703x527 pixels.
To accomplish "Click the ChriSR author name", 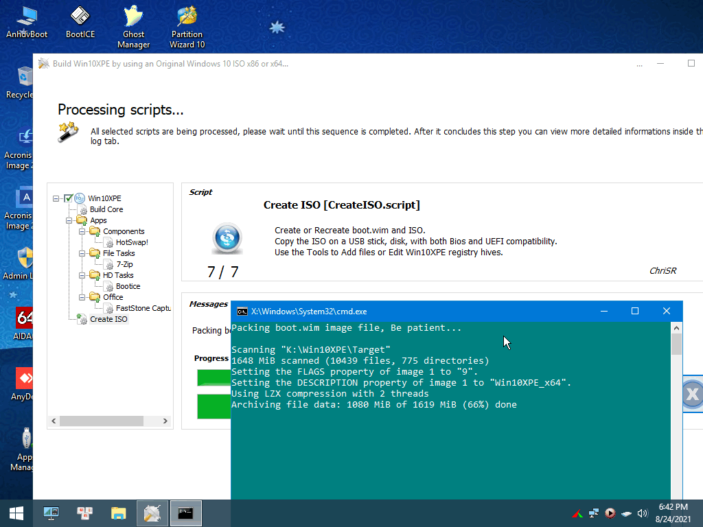I will (662, 270).
